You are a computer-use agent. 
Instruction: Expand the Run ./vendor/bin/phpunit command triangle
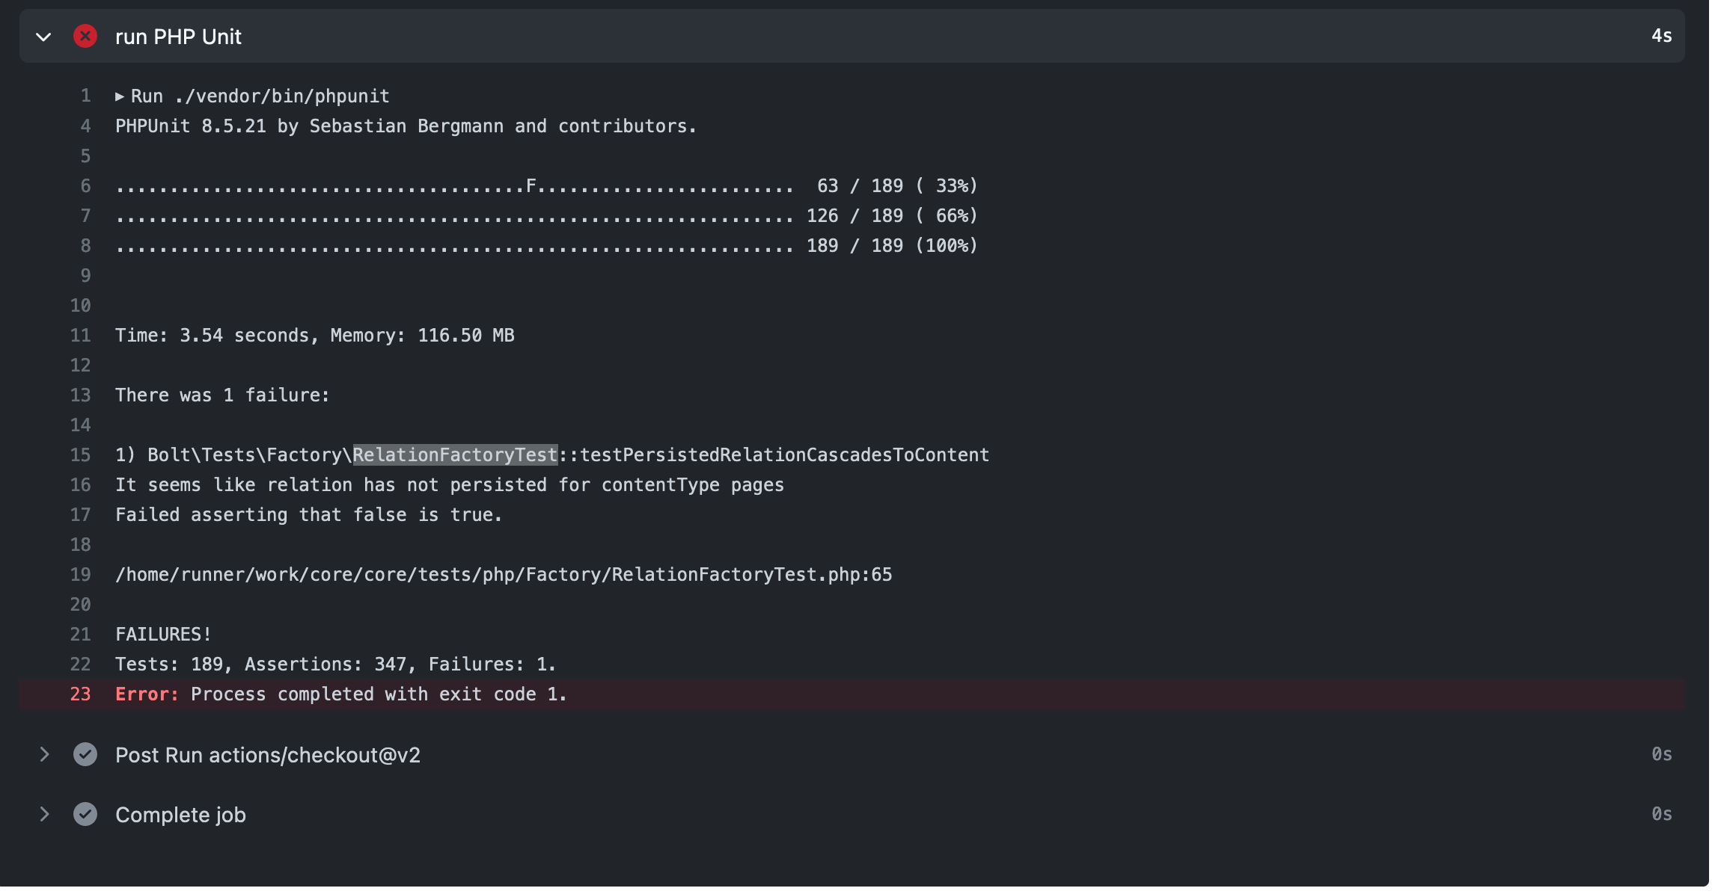pyautogui.click(x=120, y=96)
